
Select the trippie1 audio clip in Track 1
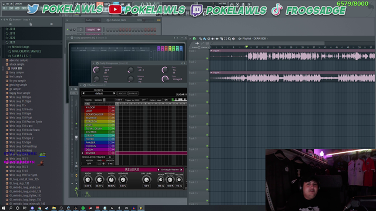[293, 55]
